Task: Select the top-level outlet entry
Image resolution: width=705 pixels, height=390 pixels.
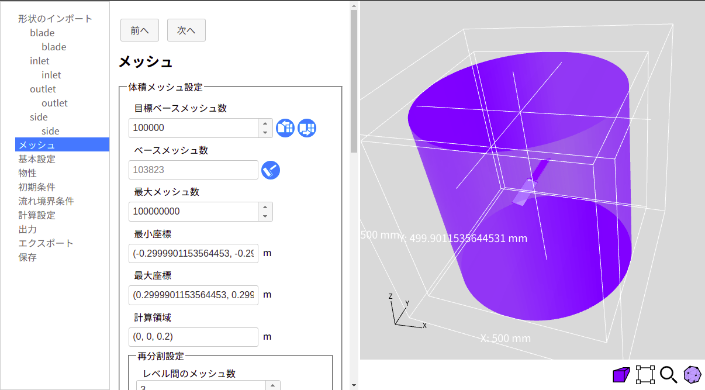Action: (x=43, y=89)
